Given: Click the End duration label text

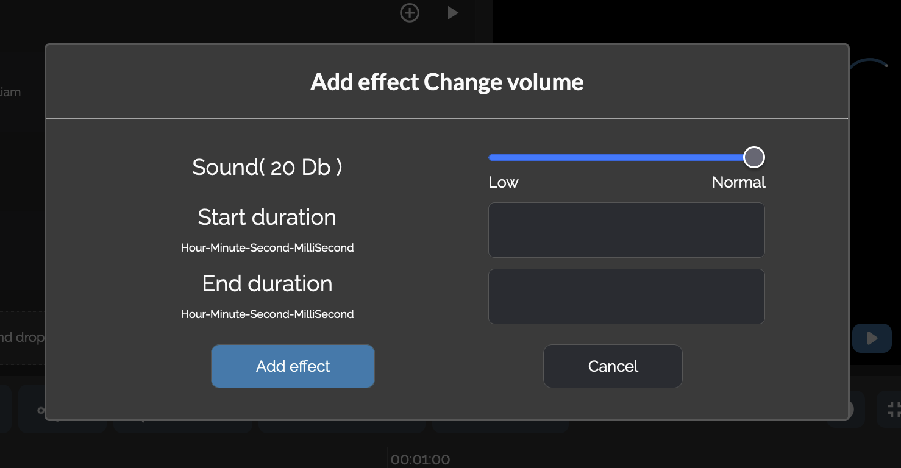Looking at the screenshot, I should pyautogui.click(x=267, y=283).
